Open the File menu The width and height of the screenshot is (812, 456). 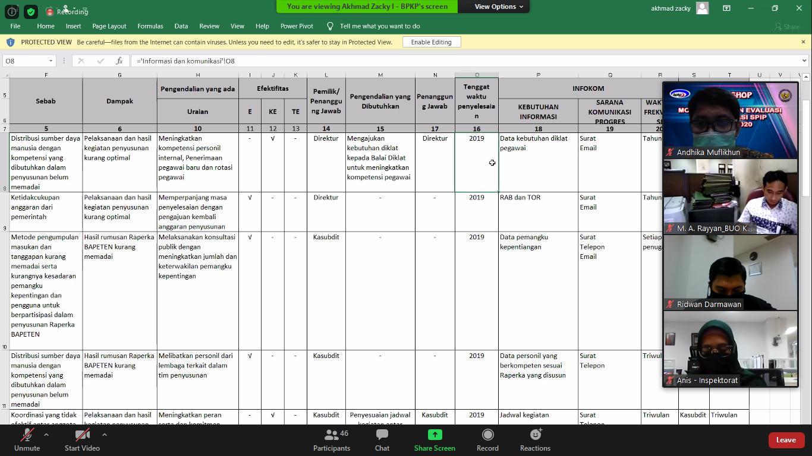tap(15, 26)
